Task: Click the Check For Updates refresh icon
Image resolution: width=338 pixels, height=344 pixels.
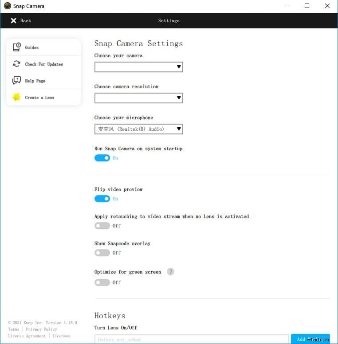Action: click(x=17, y=64)
